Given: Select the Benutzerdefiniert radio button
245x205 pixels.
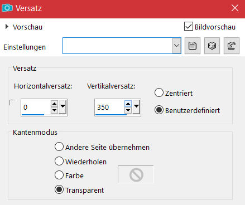Looking at the screenshot, I should coord(159,110).
